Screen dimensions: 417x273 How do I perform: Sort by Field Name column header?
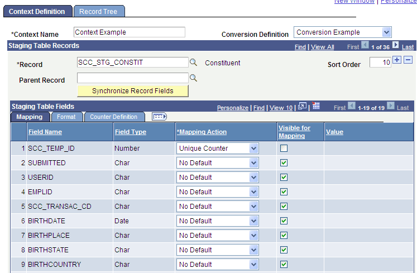(x=45, y=132)
